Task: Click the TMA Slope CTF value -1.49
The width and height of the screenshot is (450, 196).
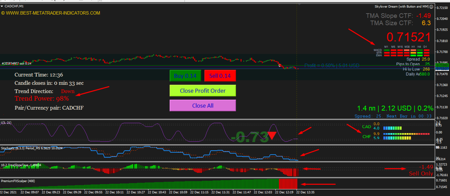Action: (x=423, y=16)
